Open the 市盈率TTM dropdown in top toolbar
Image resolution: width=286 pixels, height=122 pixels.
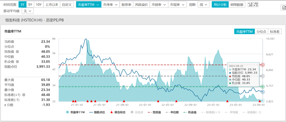click(x=88, y=4)
